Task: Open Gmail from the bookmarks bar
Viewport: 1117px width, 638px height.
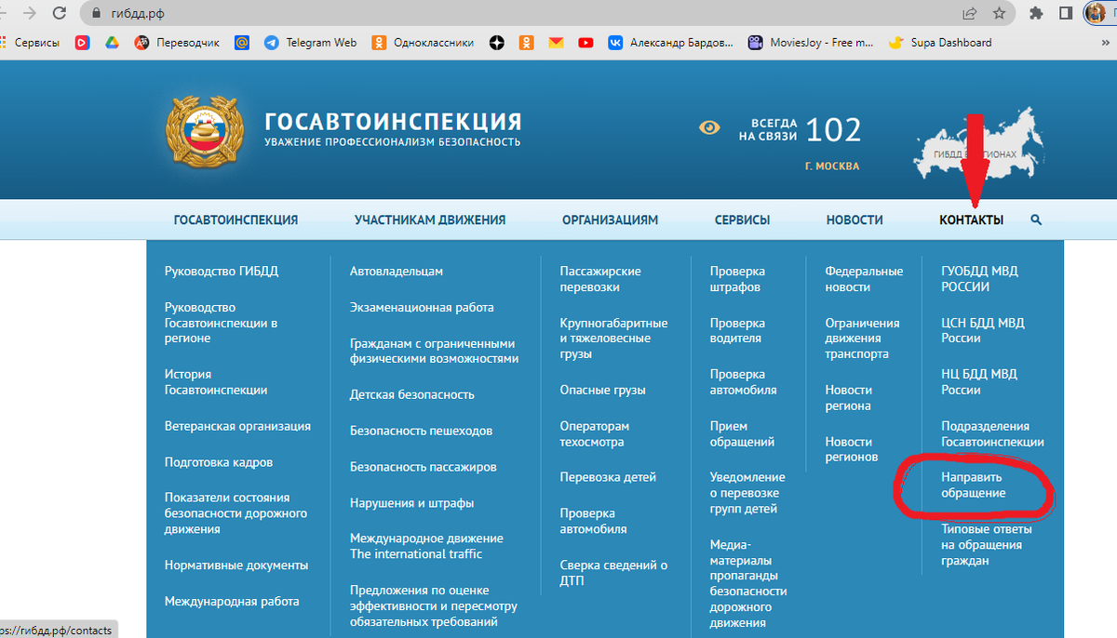Action: tap(556, 43)
